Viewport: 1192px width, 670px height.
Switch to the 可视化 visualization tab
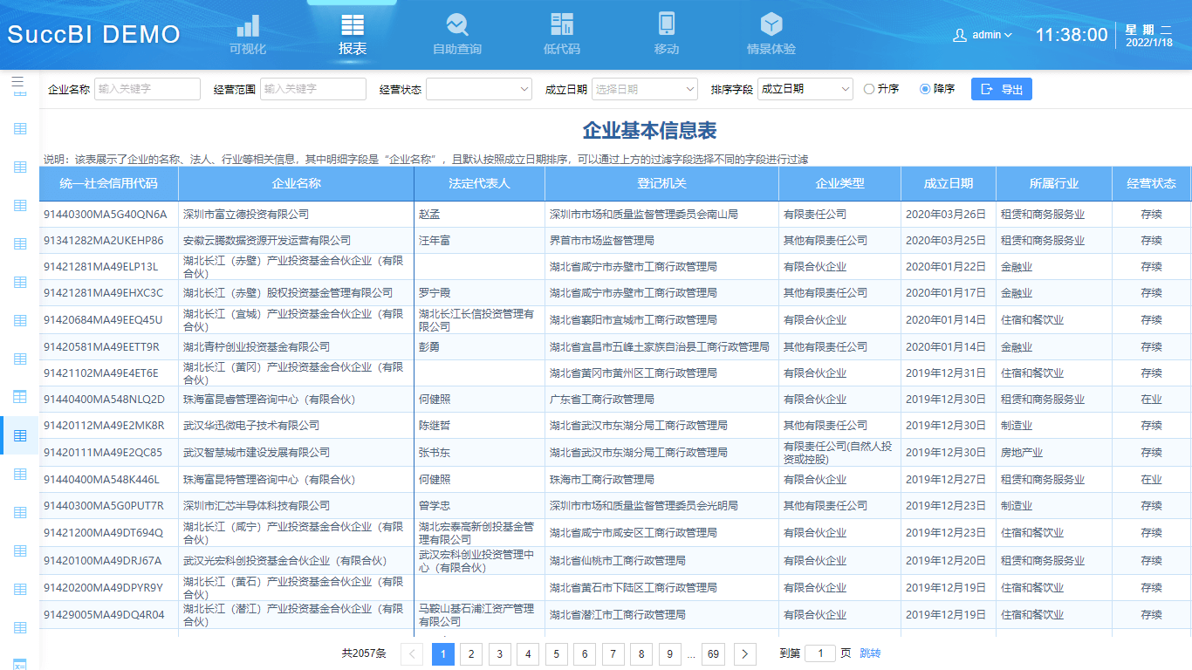[x=247, y=26]
